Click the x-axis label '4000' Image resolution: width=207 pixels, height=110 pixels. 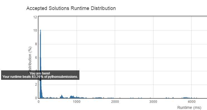(192, 102)
